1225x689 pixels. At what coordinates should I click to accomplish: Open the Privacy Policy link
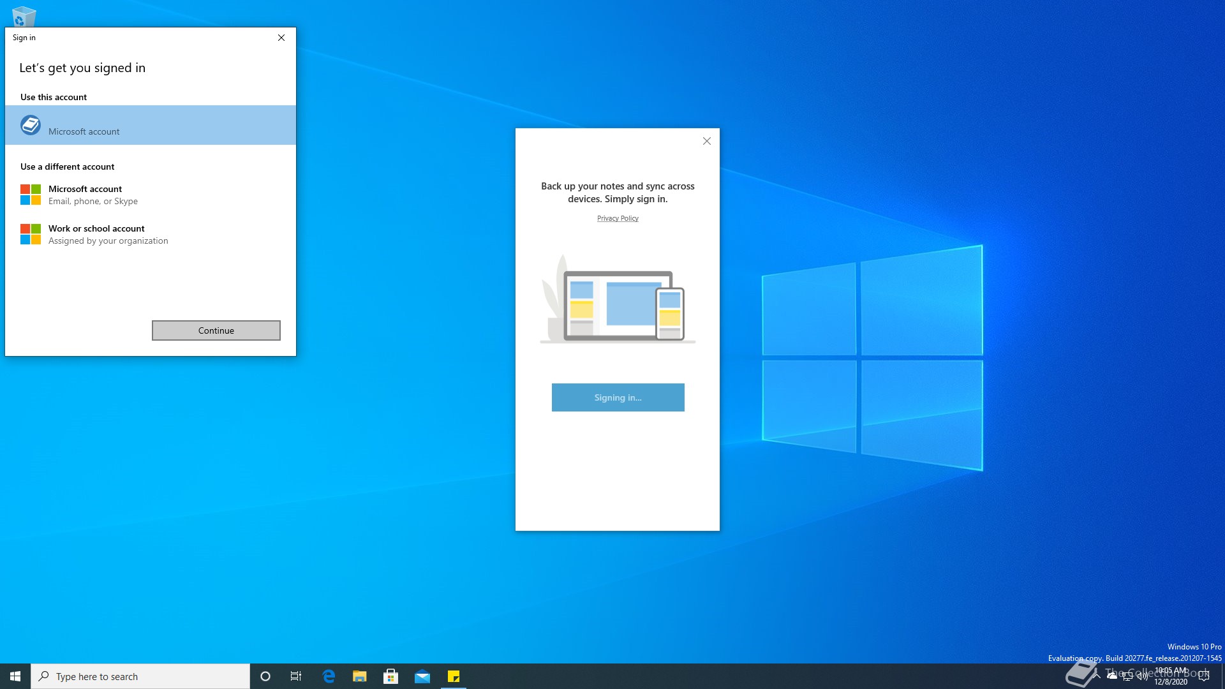coord(618,218)
